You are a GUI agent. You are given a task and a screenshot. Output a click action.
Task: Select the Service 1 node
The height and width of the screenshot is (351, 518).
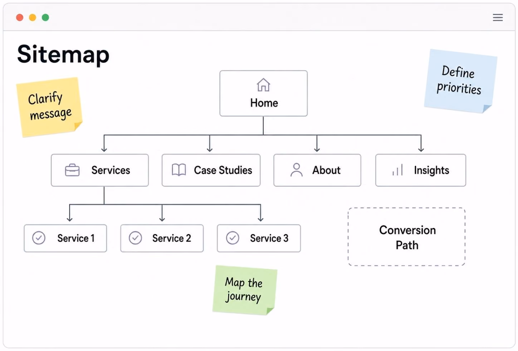coord(65,238)
